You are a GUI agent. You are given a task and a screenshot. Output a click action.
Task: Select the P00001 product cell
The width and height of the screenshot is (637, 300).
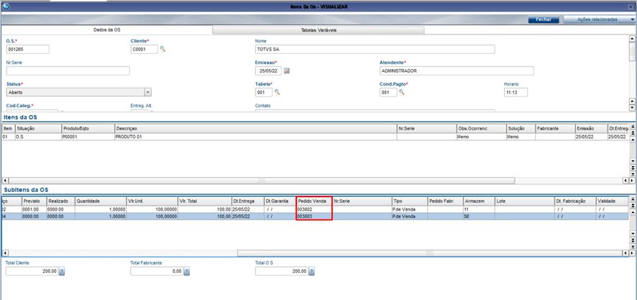[88, 137]
